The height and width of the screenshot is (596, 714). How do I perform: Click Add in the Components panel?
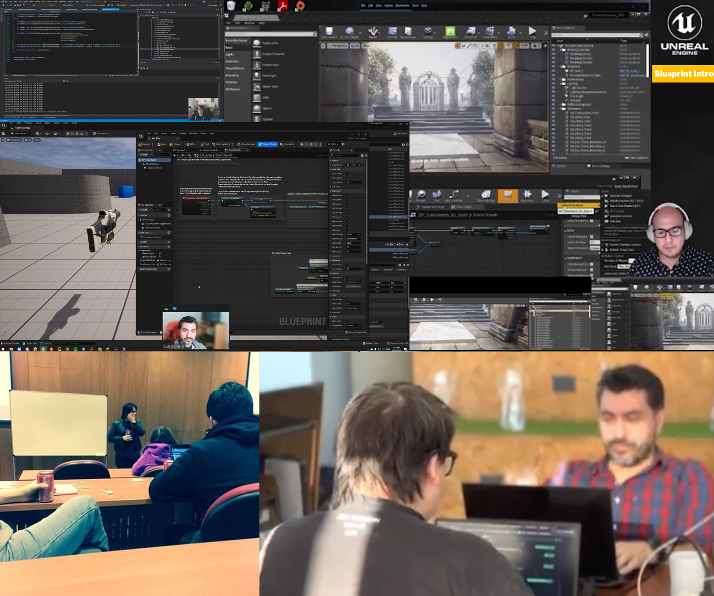click(x=143, y=154)
